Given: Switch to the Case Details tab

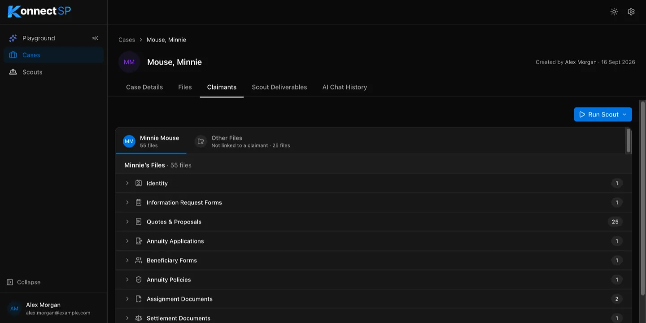Looking at the screenshot, I should pos(144,87).
